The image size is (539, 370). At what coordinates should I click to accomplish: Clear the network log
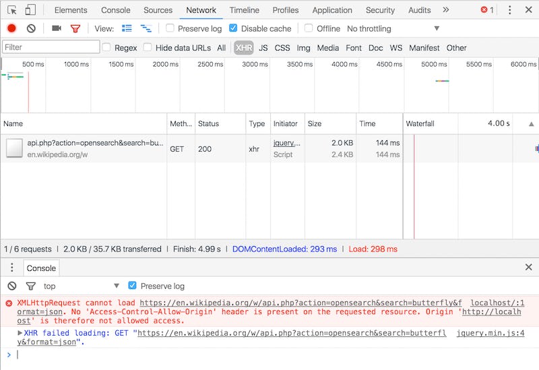click(x=31, y=28)
